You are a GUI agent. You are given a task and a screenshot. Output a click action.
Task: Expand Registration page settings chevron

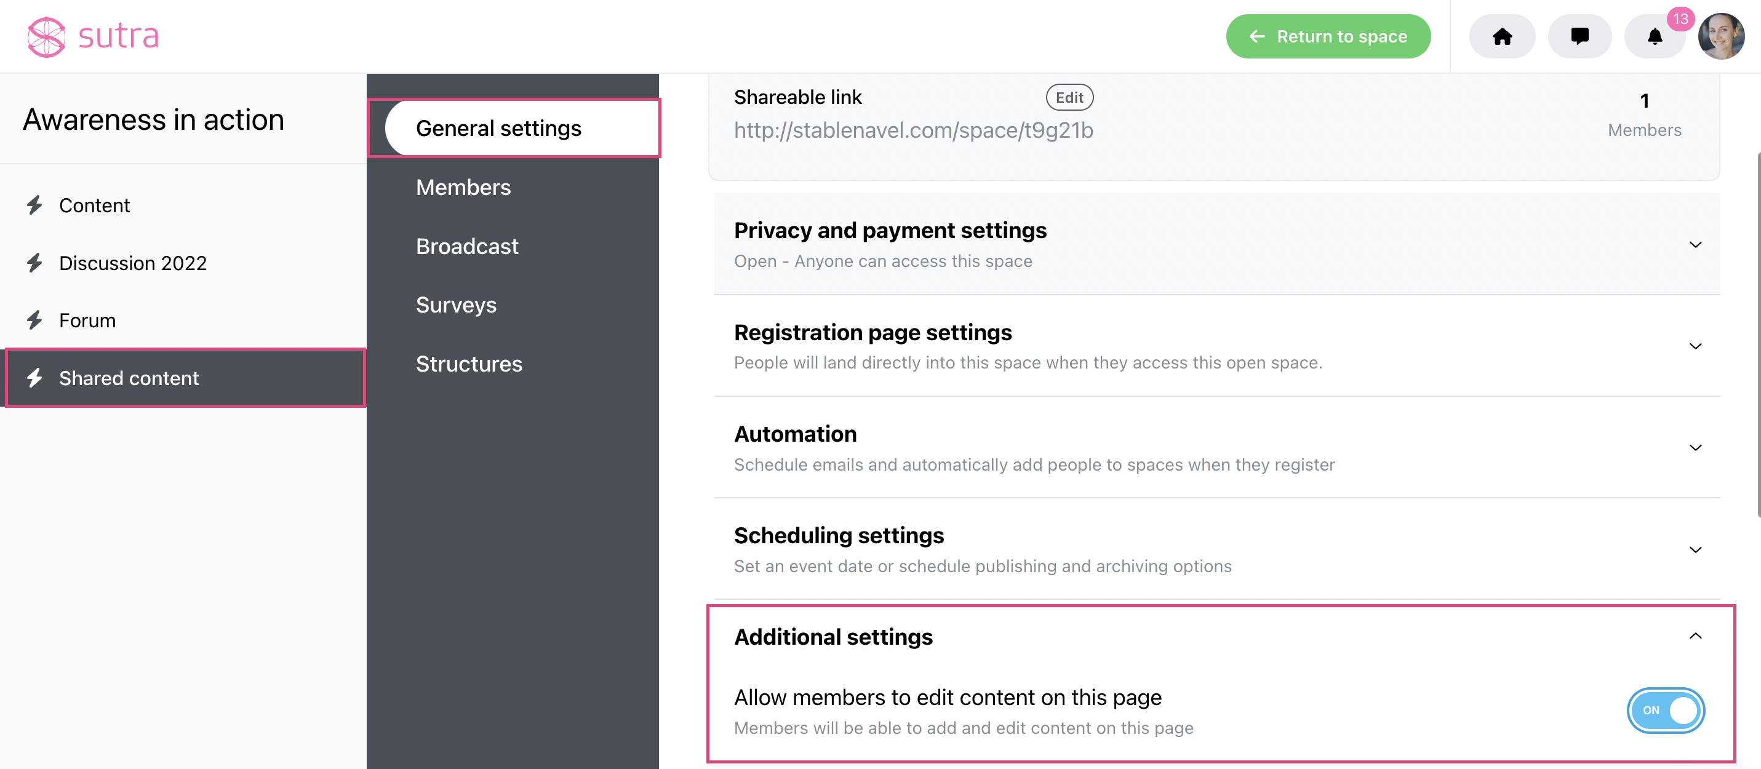1695,346
